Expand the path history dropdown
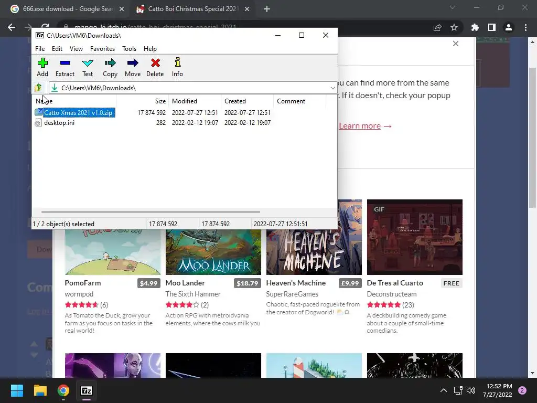Screen dimensions: 537x403 332,88
